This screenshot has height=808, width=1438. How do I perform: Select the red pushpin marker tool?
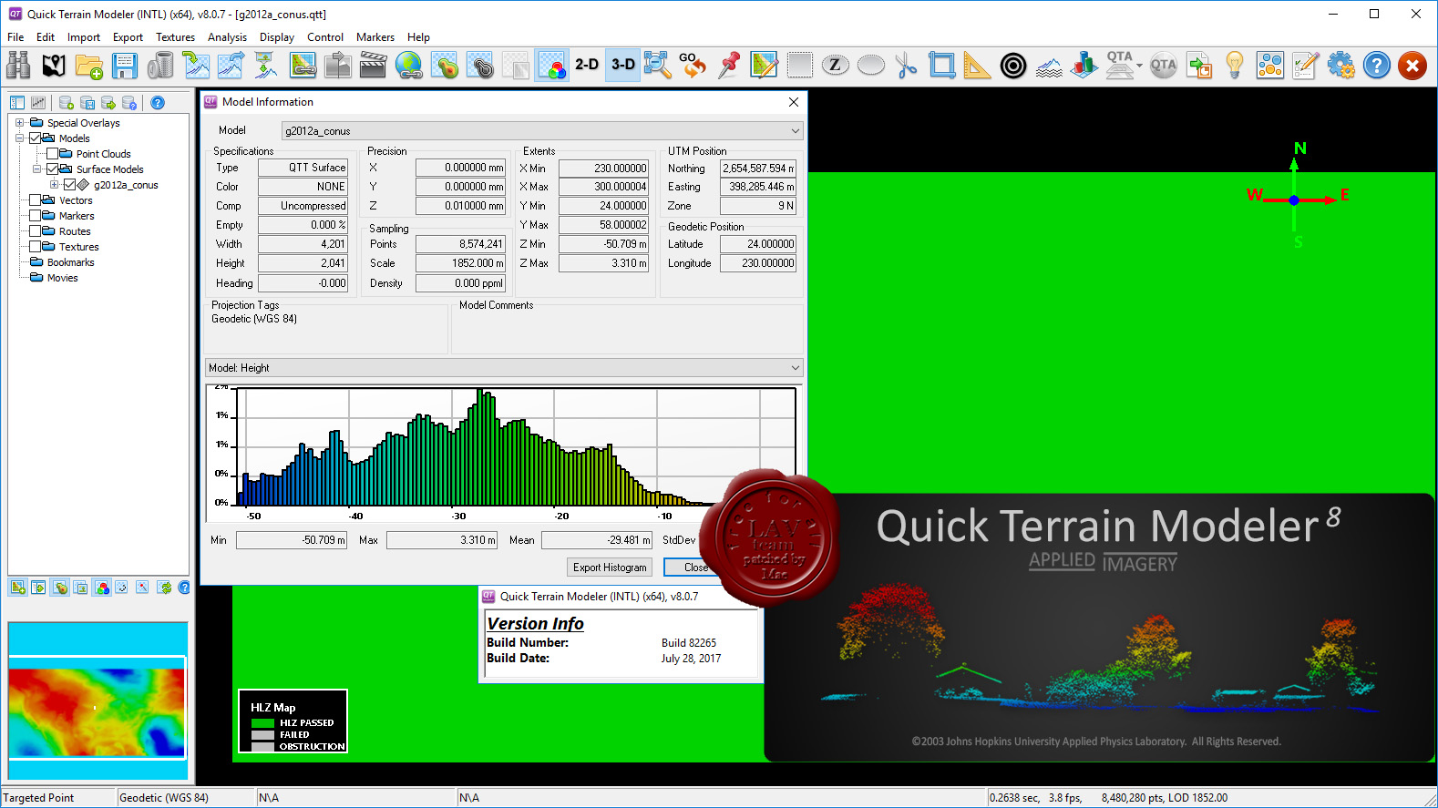click(729, 65)
